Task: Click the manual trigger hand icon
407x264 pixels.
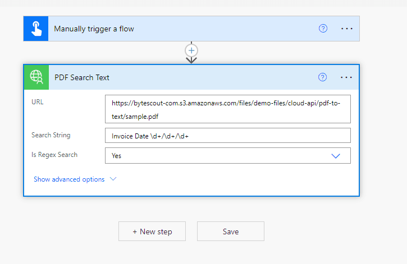Action: pos(36,29)
